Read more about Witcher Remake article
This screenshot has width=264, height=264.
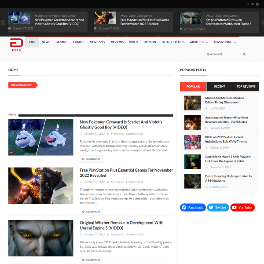91,260
